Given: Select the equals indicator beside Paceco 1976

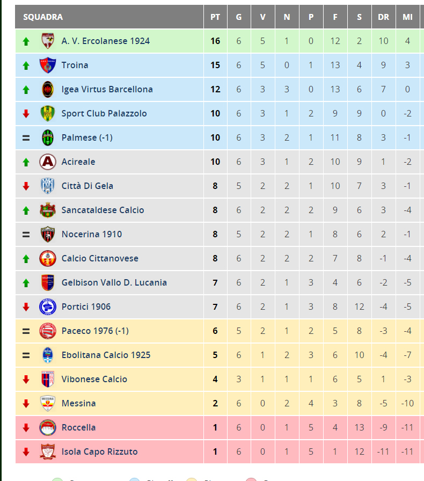Looking at the screenshot, I should 26,331.
